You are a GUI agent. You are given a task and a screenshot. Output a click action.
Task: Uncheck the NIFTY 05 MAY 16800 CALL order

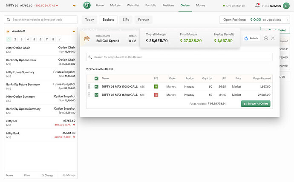tap(96, 95)
